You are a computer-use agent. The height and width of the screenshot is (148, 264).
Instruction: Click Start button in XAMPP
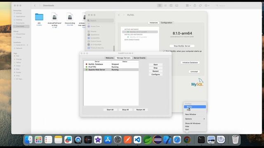[x=156, y=65]
